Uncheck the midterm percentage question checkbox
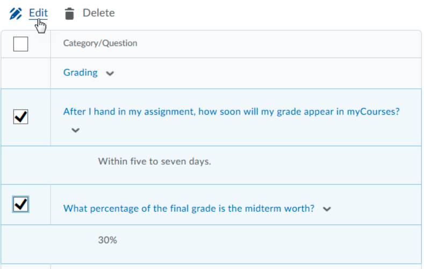The height and width of the screenshot is (269, 424). click(21, 204)
